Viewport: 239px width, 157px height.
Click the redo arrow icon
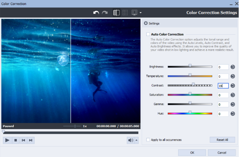(x=105, y=13)
